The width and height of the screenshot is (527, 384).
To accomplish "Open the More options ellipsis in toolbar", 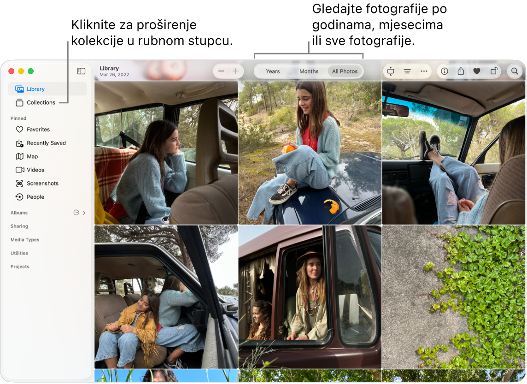I will (424, 71).
